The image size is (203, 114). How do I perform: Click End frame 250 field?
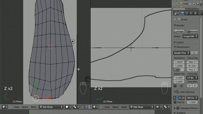192,66
